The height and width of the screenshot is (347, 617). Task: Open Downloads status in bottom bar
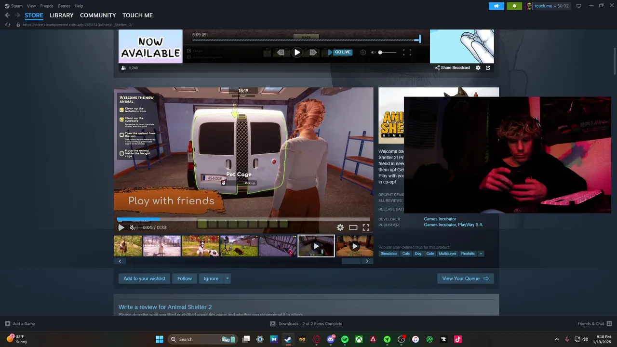pyautogui.click(x=306, y=324)
